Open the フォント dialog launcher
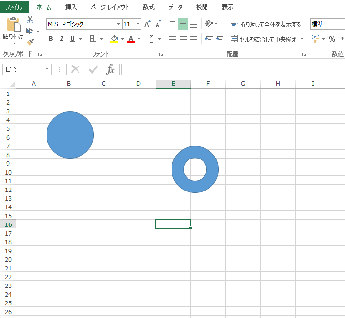The image size is (345, 318). click(x=161, y=55)
